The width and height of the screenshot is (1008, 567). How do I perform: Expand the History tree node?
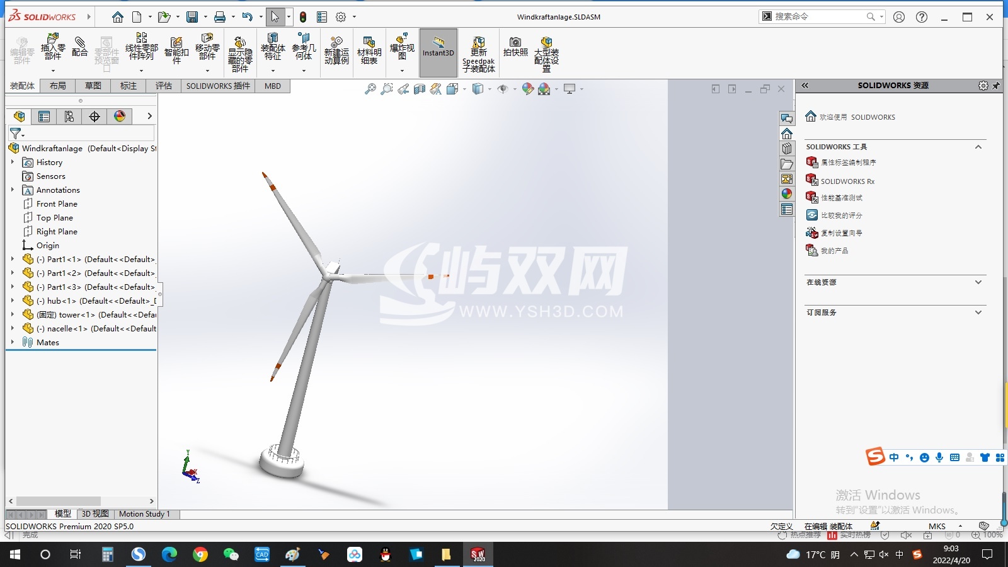point(13,163)
